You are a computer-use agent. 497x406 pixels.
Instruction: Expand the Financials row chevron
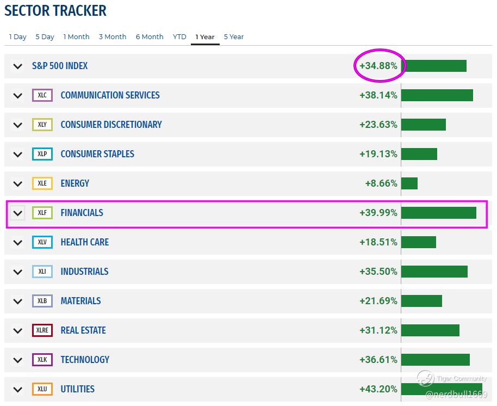coord(18,213)
